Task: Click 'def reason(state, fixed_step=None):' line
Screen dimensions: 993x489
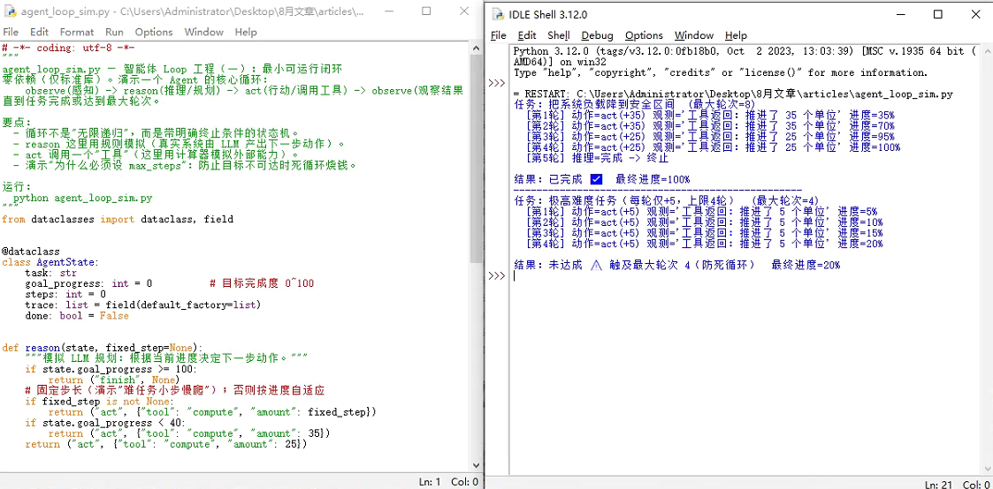Action: [x=103, y=348]
